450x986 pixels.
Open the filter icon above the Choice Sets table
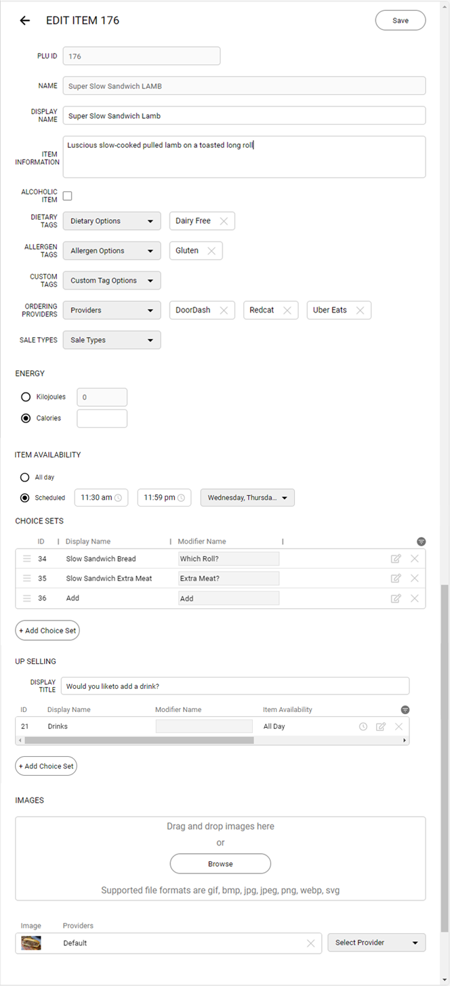pyautogui.click(x=421, y=541)
